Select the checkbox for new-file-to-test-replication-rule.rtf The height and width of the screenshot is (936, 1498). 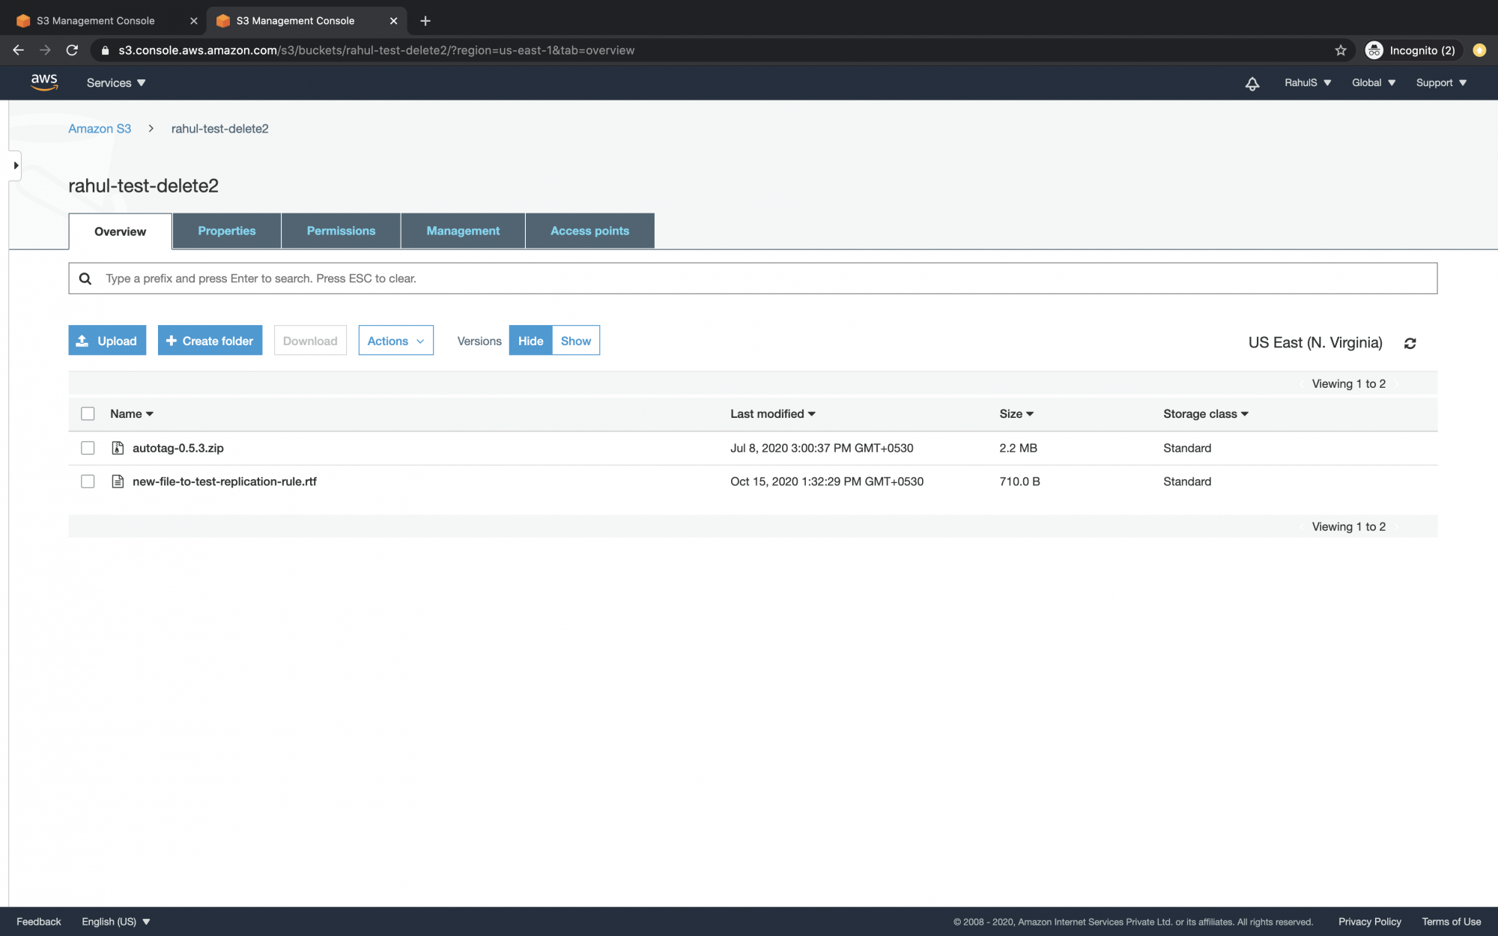coord(88,481)
